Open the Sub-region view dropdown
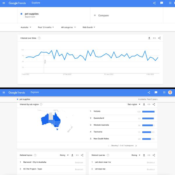The image size is (175, 175). click(134, 104)
